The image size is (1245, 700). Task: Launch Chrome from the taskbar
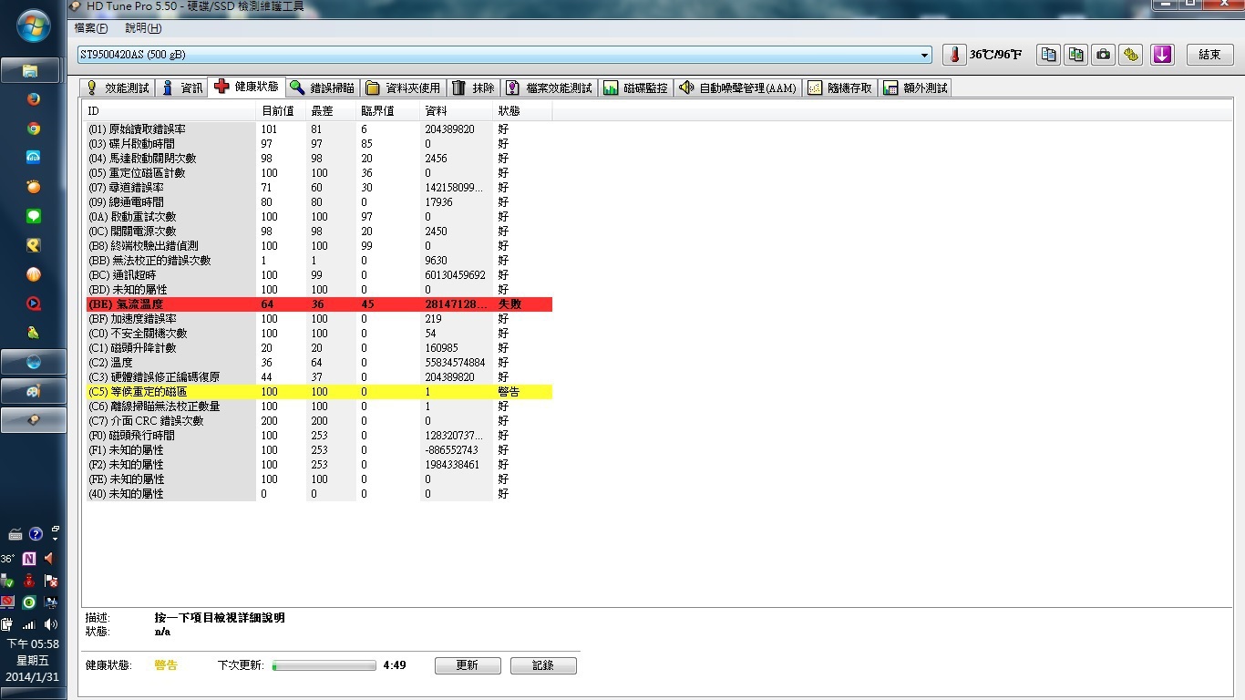(34, 129)
